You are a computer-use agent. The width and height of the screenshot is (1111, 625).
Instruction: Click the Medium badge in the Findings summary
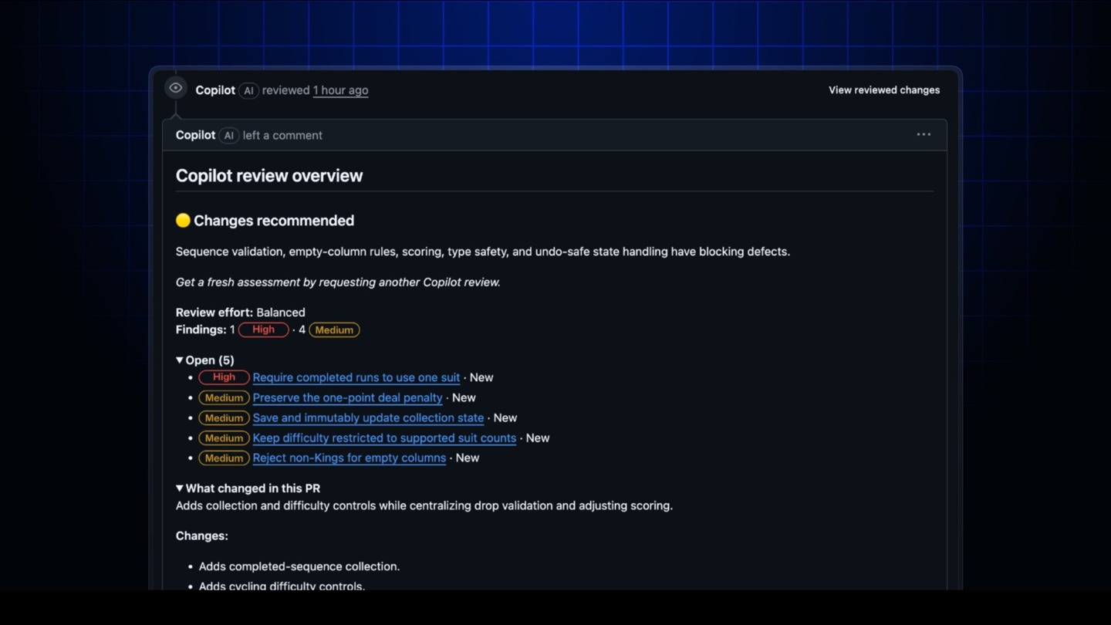click(334, 329)
